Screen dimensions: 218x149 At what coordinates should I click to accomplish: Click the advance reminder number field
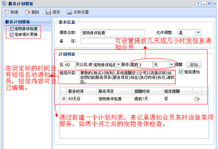(x=145, y=65)
